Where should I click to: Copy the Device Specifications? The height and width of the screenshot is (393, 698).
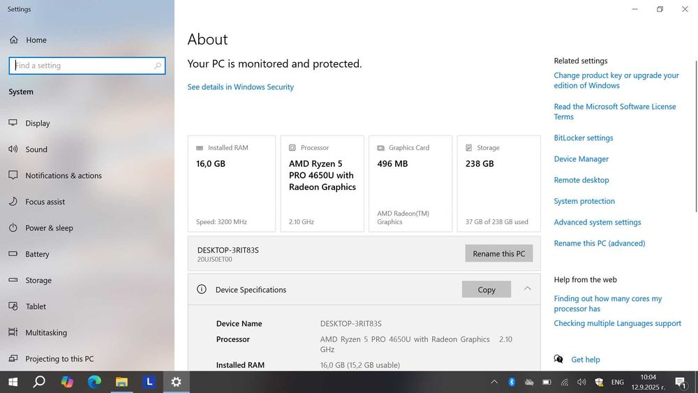tap(487, 290)
